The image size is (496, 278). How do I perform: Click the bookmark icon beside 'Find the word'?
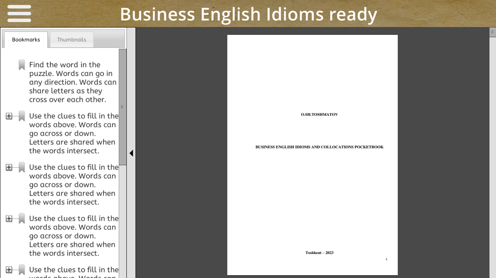pos(22,65)
